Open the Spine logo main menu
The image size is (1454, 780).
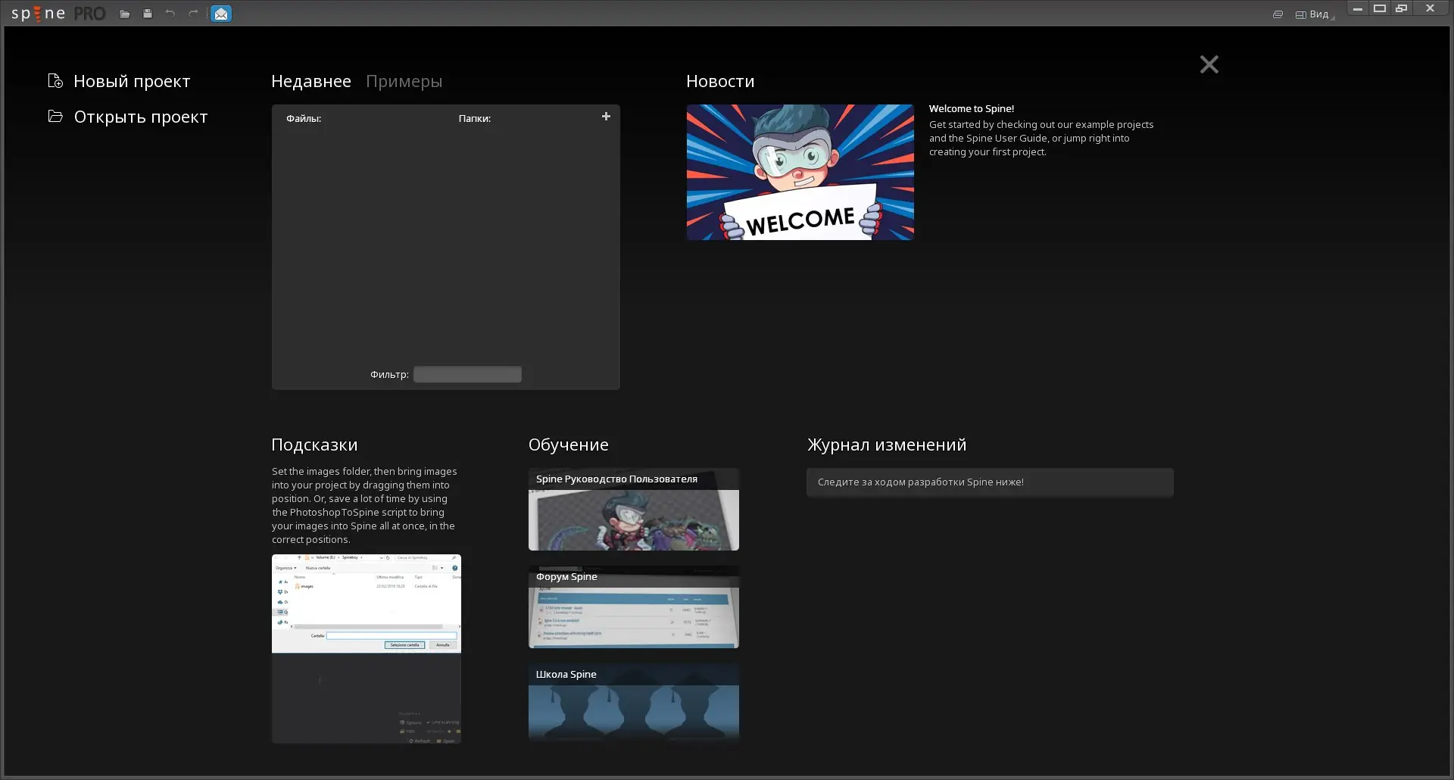[x=58, y=14]
